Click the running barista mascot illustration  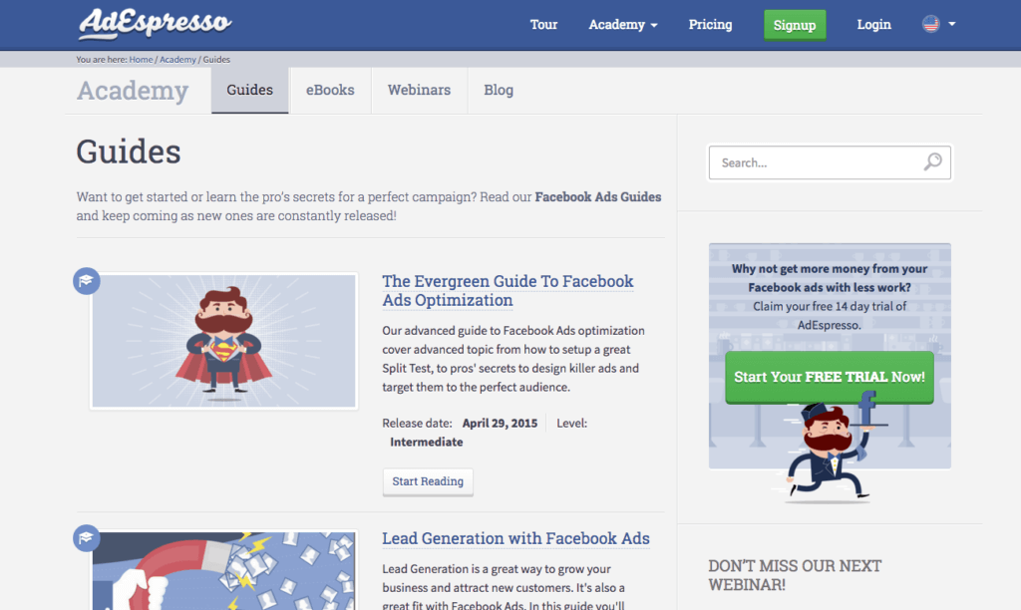click(830, 448)
